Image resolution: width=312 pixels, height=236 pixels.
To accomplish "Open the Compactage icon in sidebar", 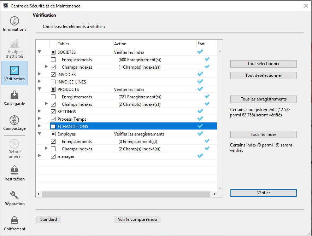I will point(14,120).
